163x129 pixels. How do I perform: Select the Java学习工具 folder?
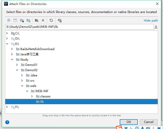[x=81, y=54]
